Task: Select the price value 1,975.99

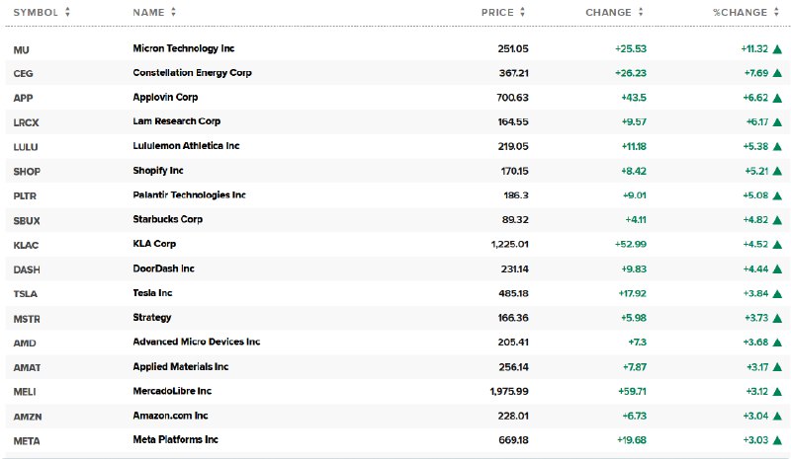Action: click(x=509, y=392)
